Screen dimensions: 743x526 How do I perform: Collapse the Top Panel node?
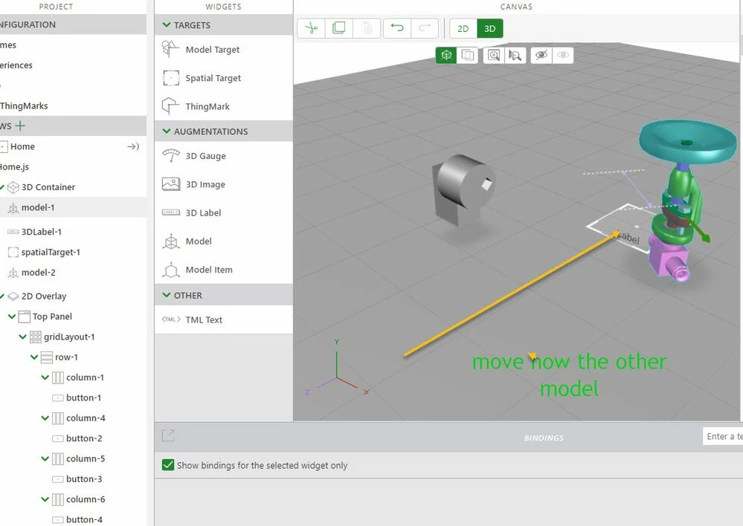click(x=12, y=316)
